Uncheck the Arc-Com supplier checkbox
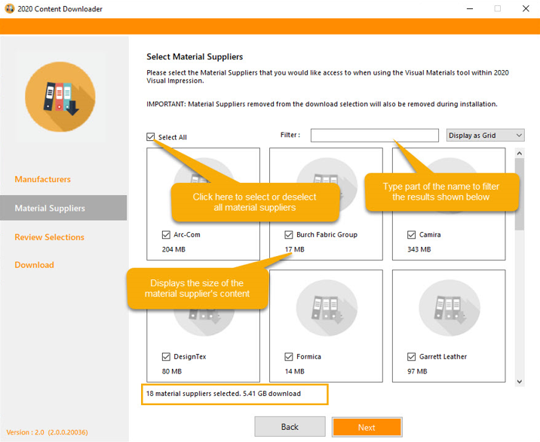The width and height of the screenshot is (540, 442). (x=166, y=235)
